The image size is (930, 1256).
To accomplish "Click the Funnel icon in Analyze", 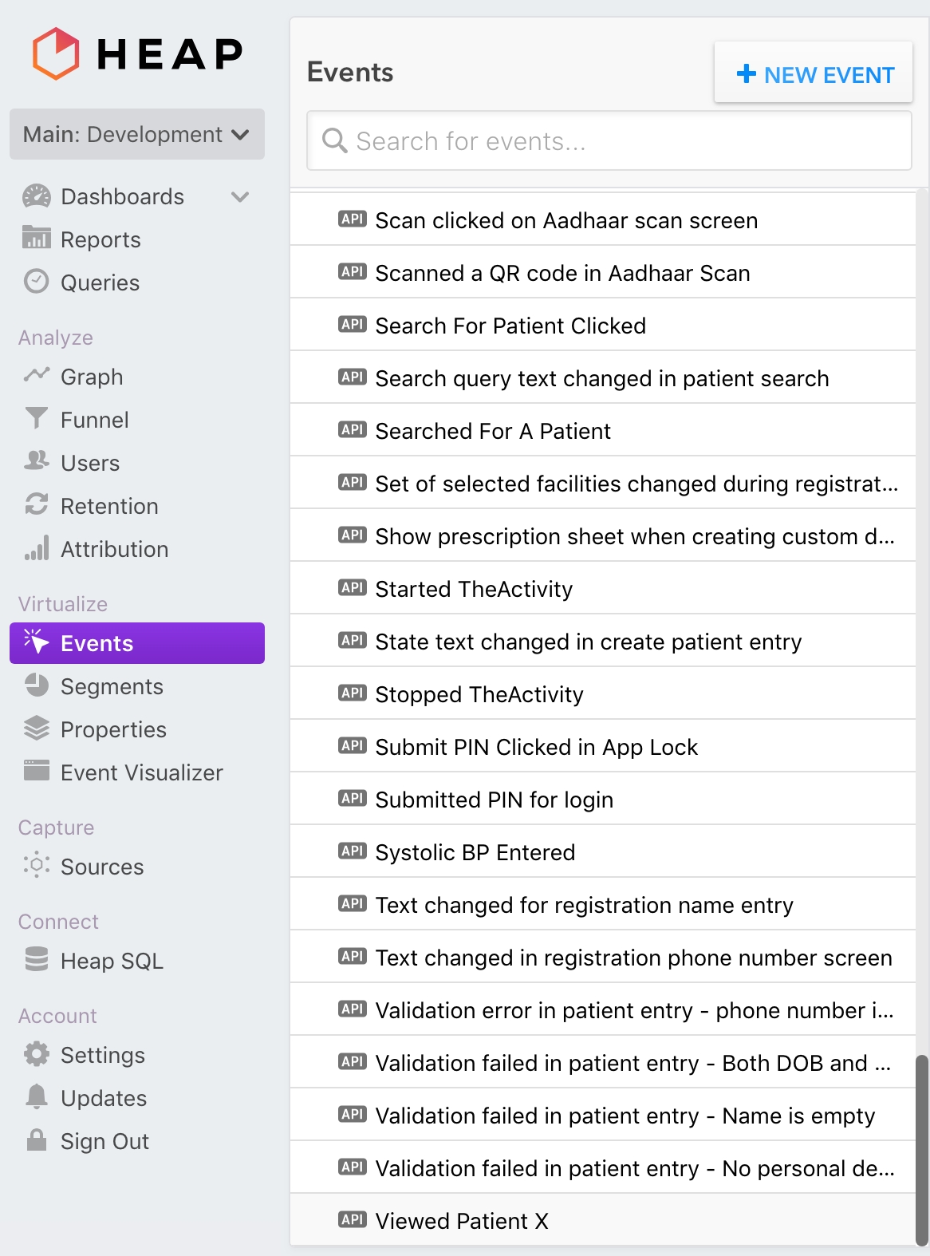I will pos(37,419).
